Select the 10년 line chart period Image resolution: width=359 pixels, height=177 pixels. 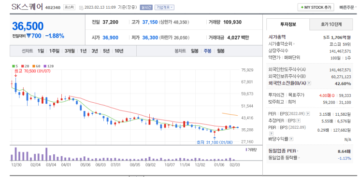119,51
